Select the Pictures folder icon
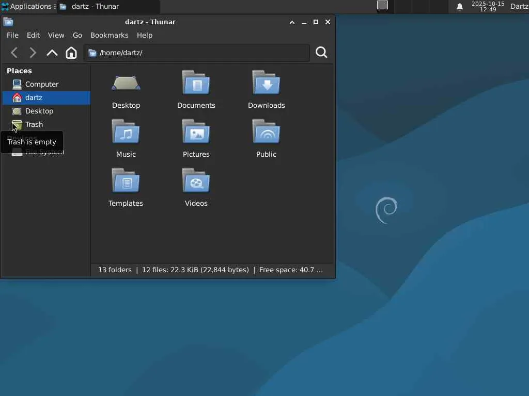Viewport: 529px width, 396px height. tap(196, 131)
